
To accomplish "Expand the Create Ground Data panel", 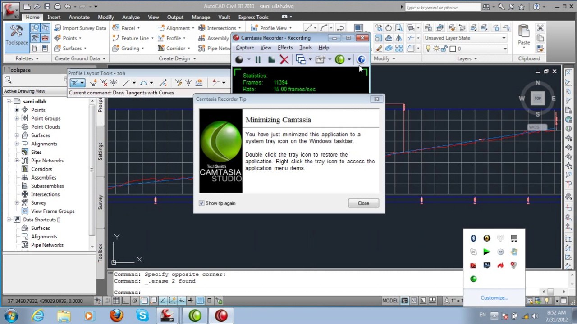I will click(x=80, y=58).
